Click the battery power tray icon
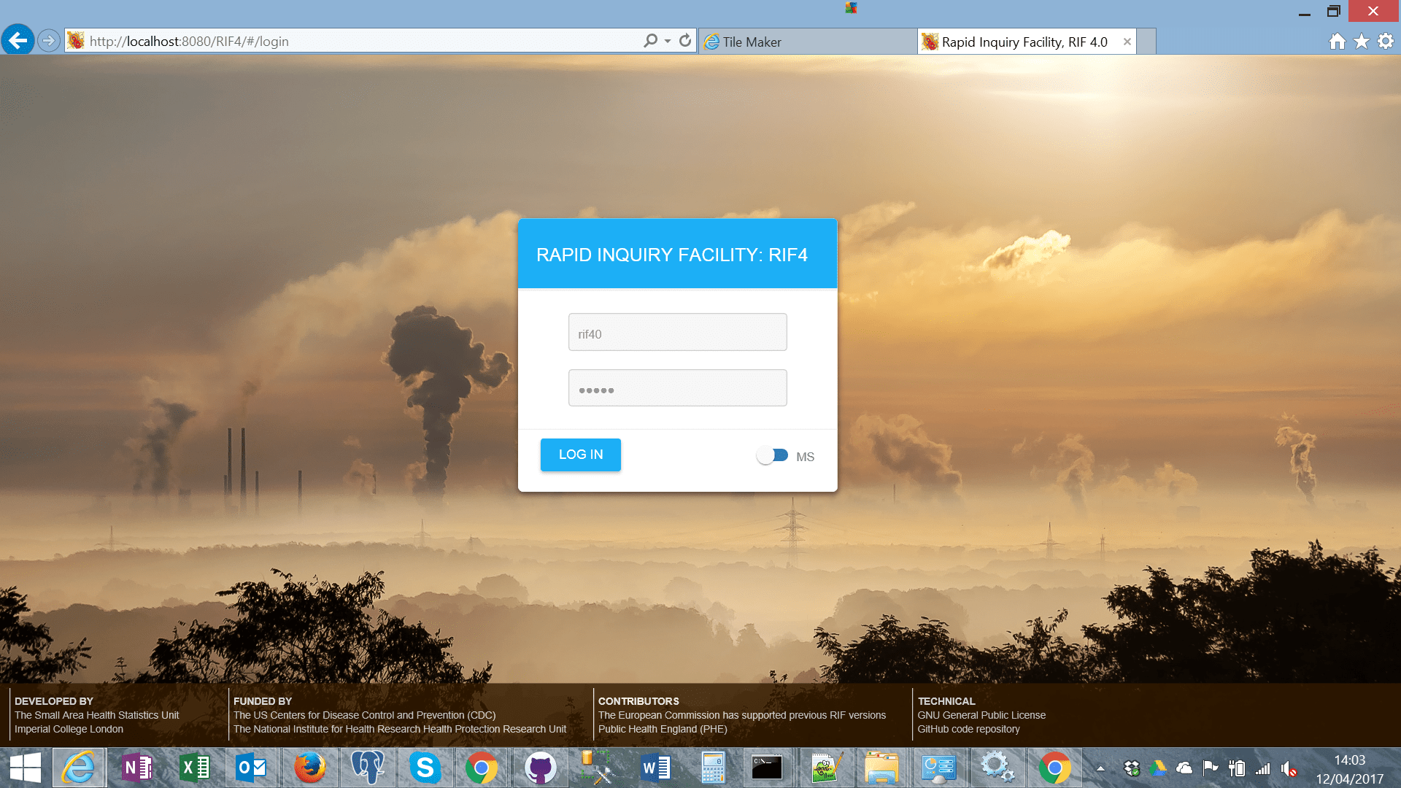This screenshot has width=1401, height=788. (1237, 768)
